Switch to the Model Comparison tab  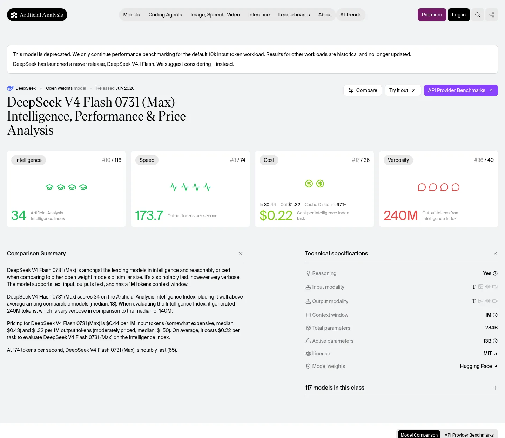coord(419,435)
